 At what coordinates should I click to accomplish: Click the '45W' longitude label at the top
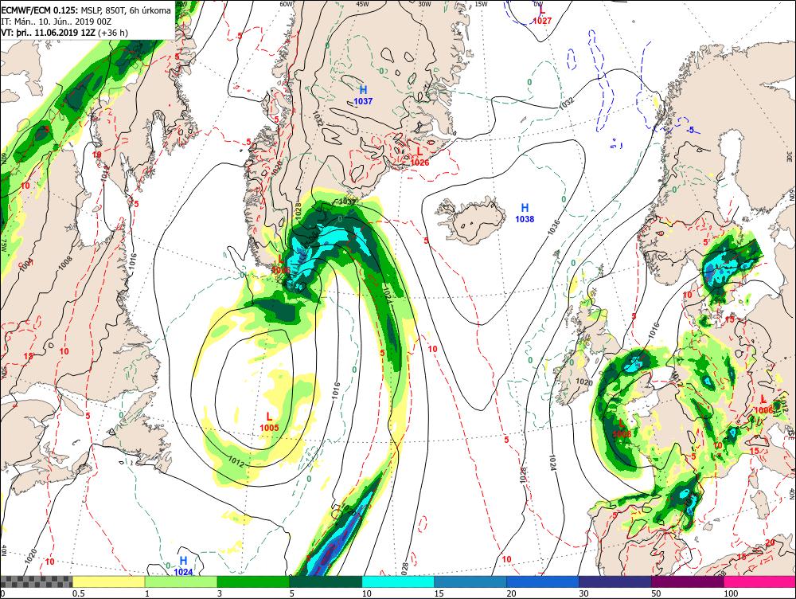tap(362, 3)
